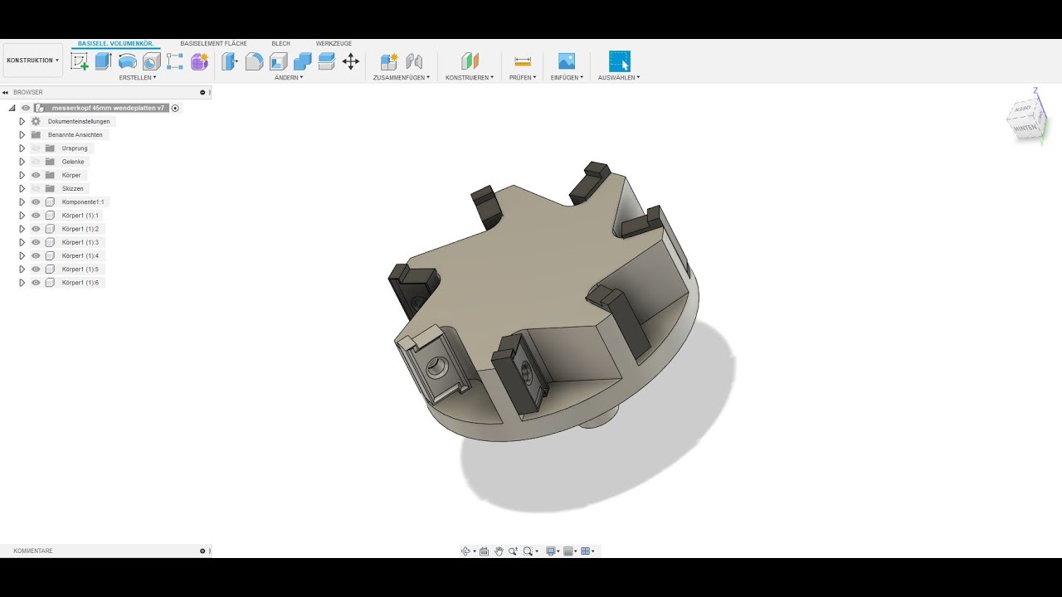Show the Skizzen folder

click(36, 188)
